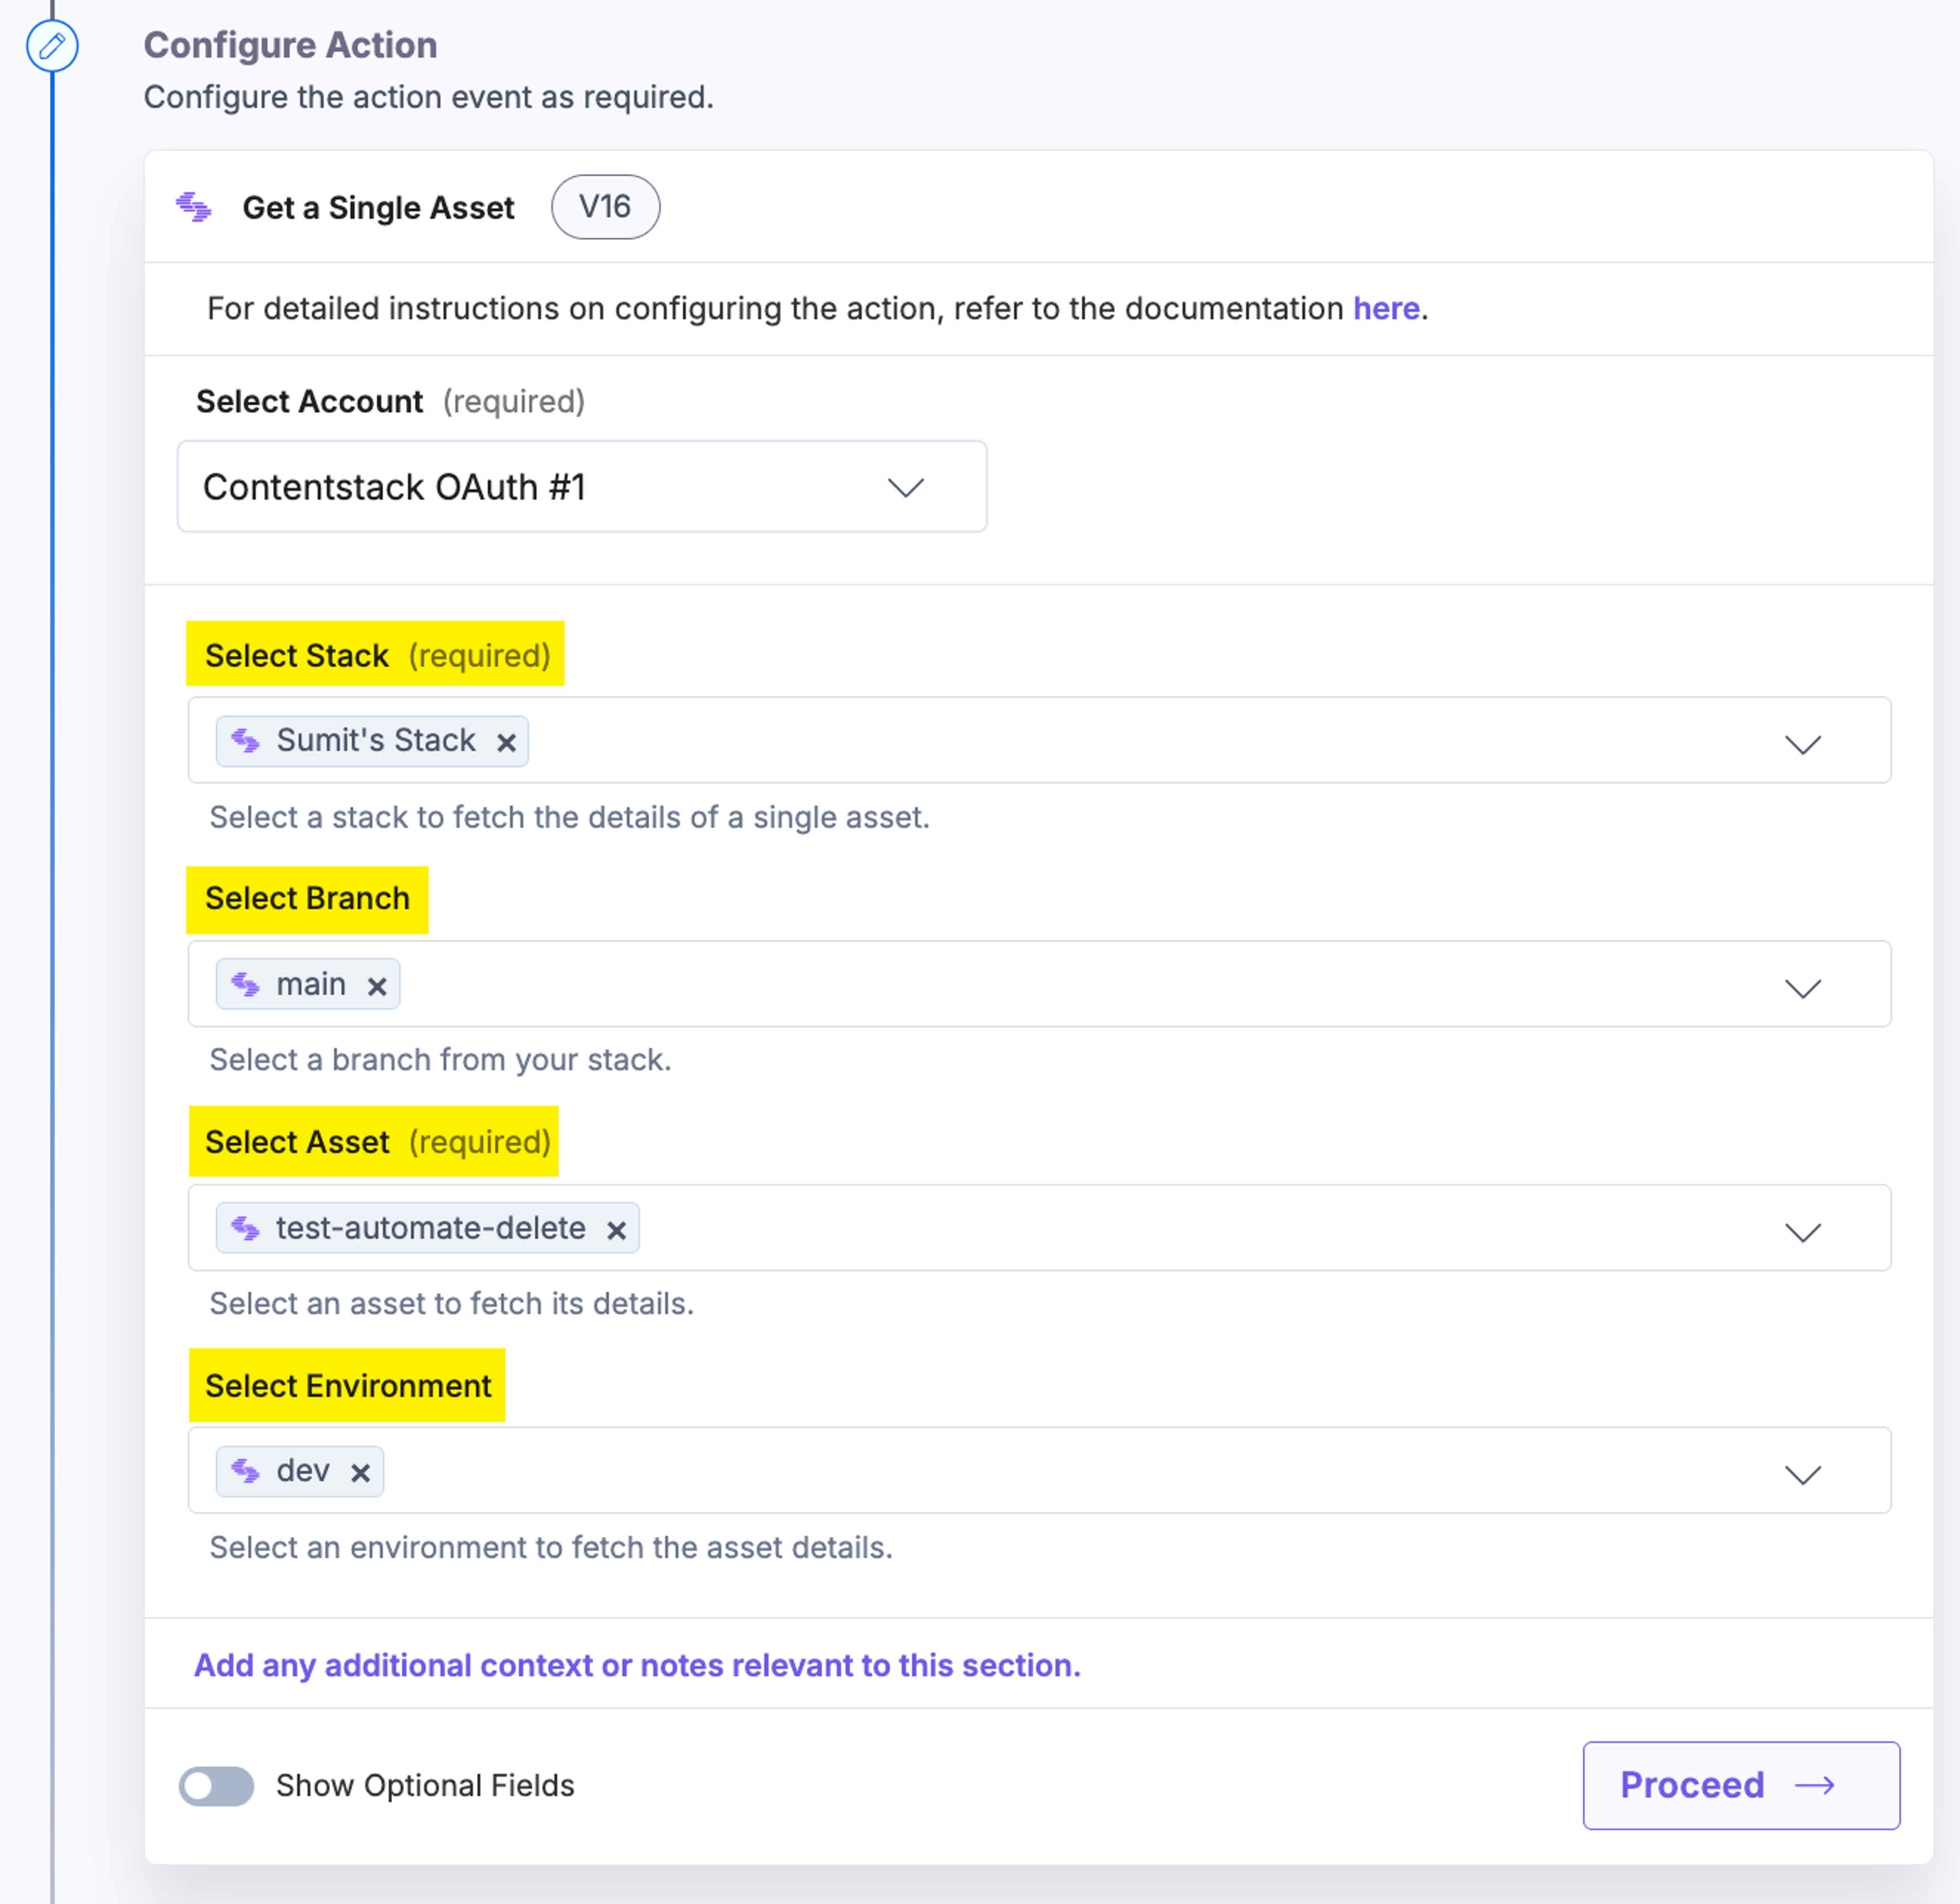Expand the Select Branch dropdown arrow
Viewport: 1960px width, 1904px height.
tap(1803, 987)
